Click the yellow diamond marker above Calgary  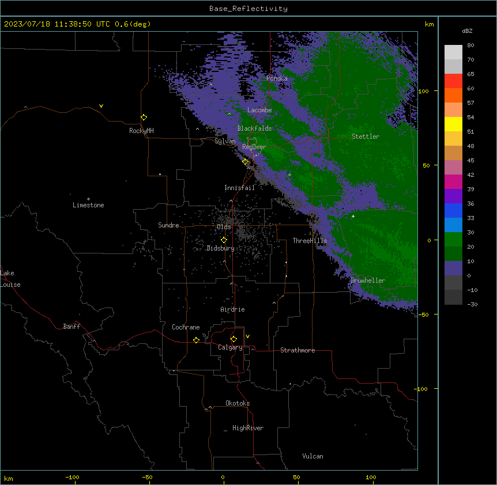coord(234,339)
